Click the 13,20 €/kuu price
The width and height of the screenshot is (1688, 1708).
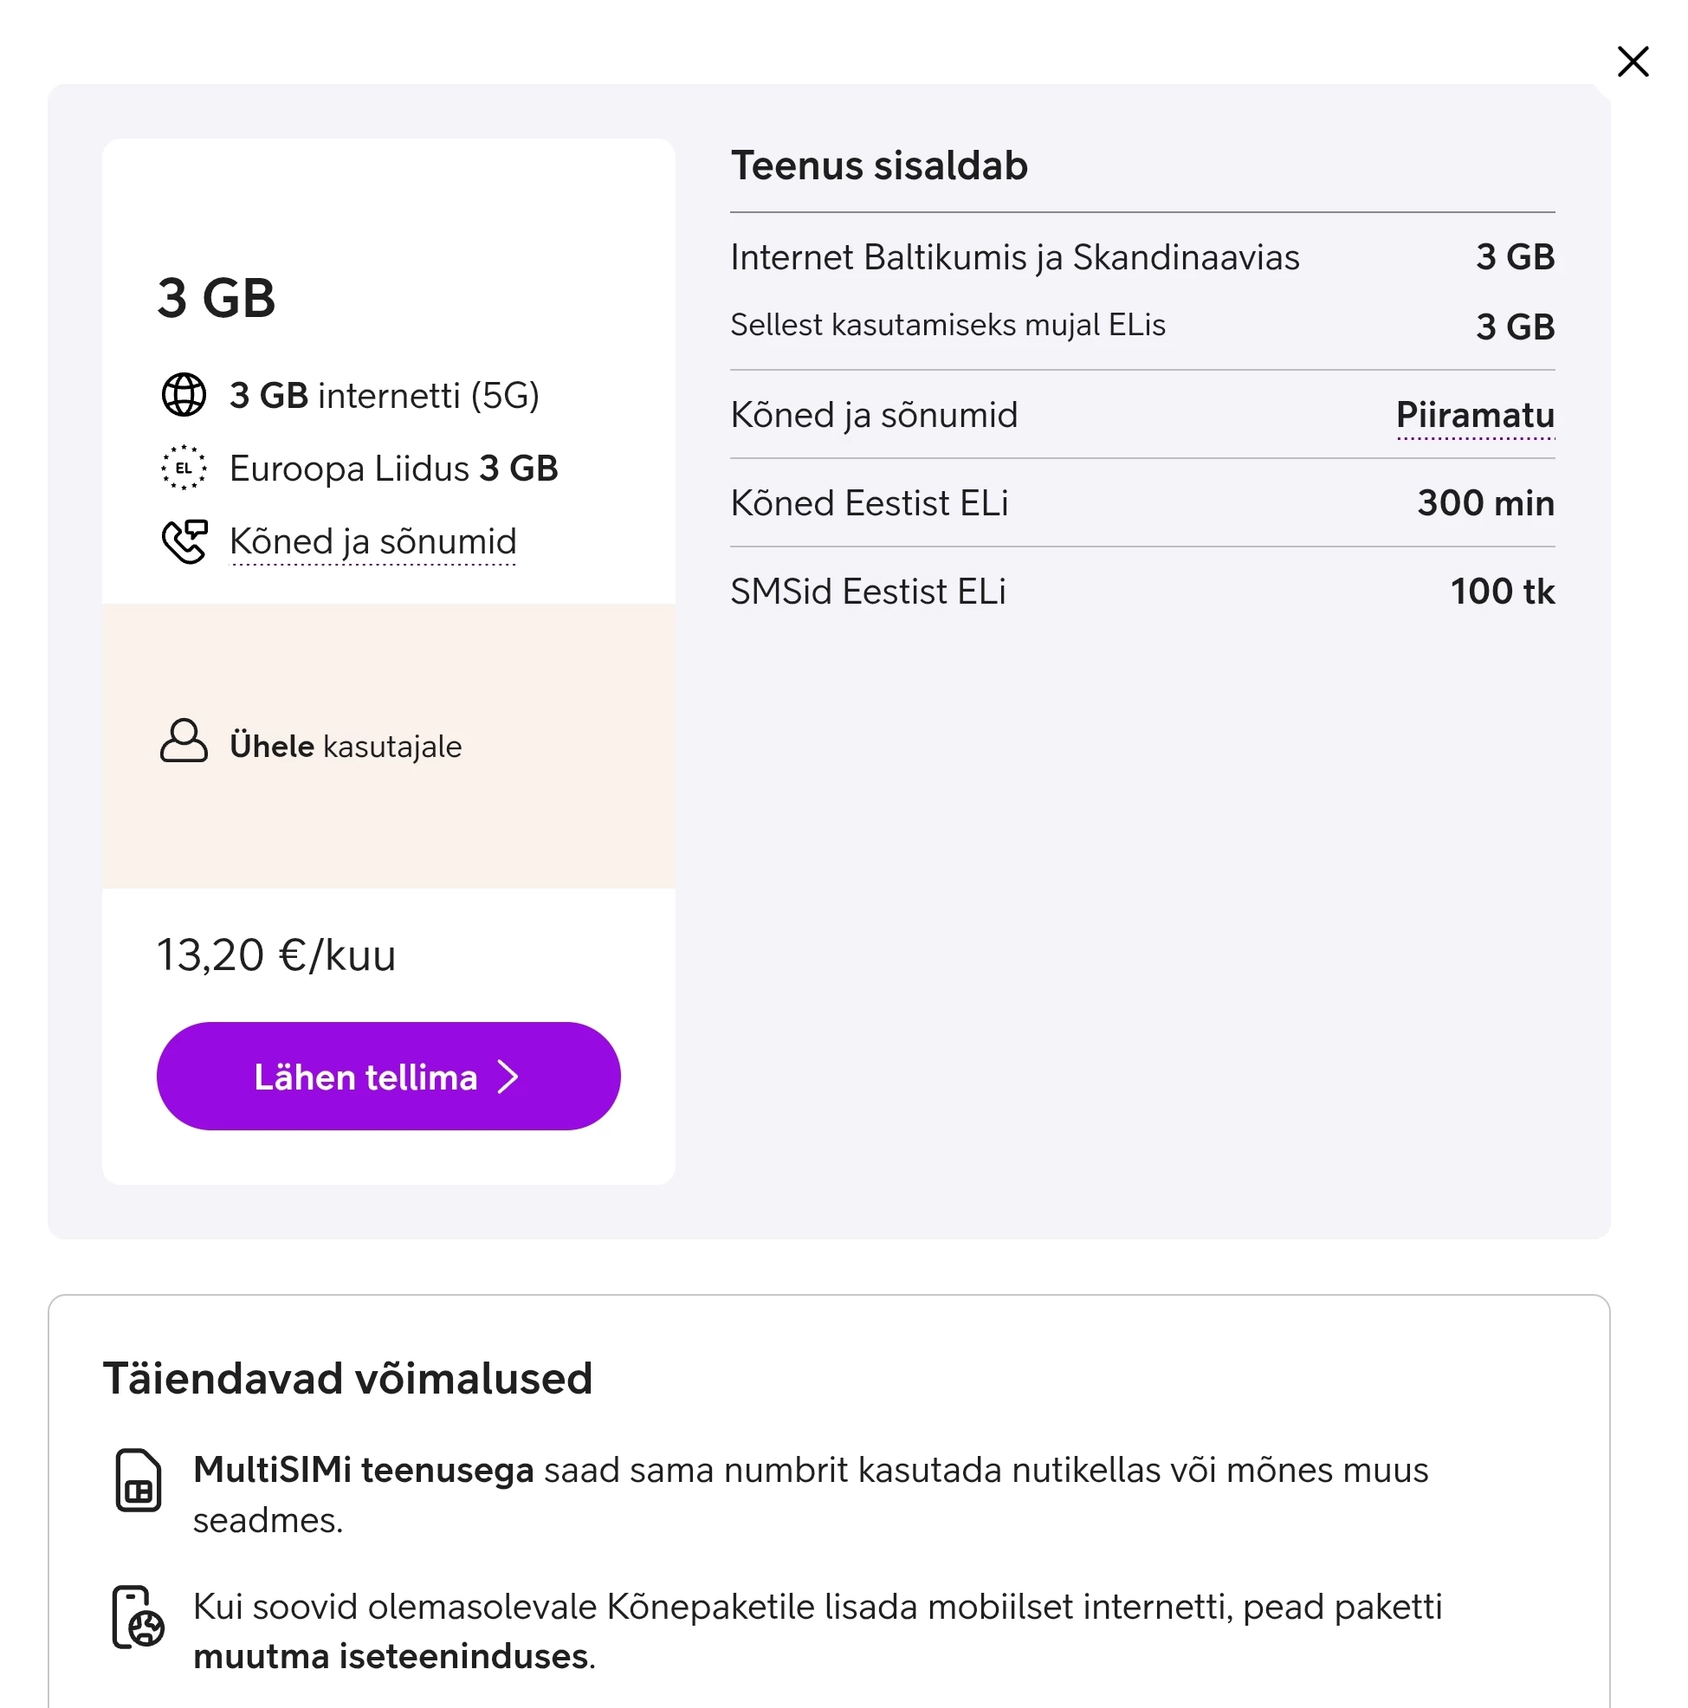coord(276,954)
